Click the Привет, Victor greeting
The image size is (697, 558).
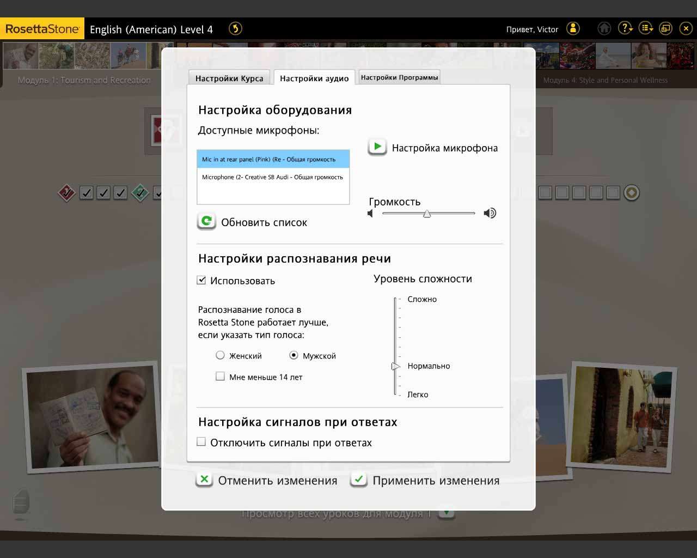click(532, 29)
